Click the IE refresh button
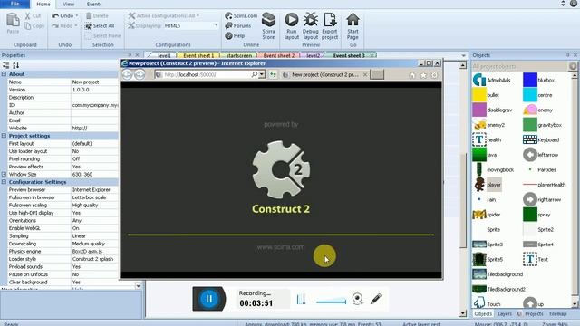The width and height of the screenshot is (580, 326). pos(273,74)
